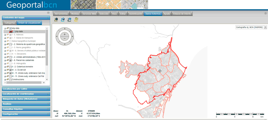Zoom in with the plus button on the map
Viewport: 268px width, 120px height.
65,34
